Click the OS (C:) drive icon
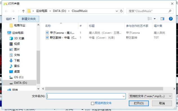Image resolution: width=178 pixels, height=111 pixels. [x=11, y=77]
